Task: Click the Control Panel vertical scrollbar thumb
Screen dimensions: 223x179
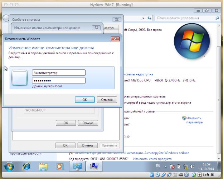Action: click(x=219, y=100)
